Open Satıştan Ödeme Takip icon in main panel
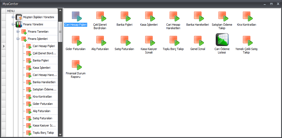 (223, 16)
